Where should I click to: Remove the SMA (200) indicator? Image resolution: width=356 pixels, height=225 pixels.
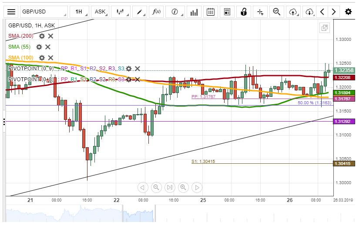pos(50,36)
